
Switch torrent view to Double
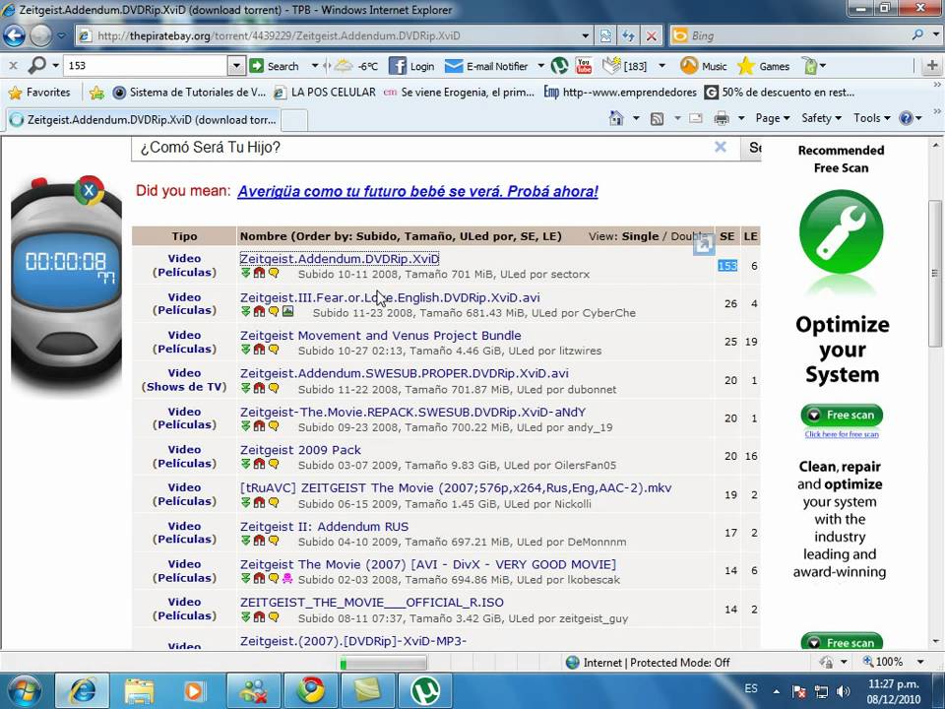click(x=688, y=236)
